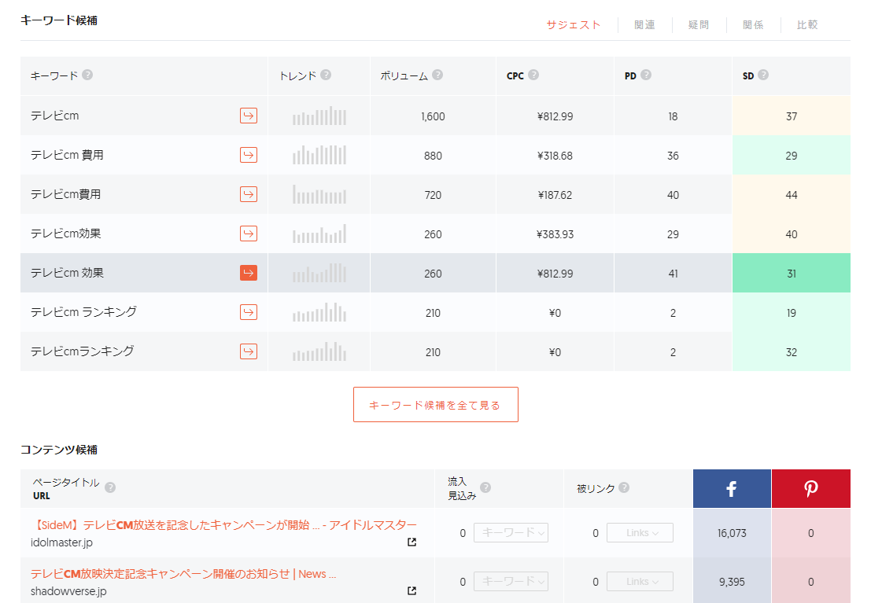The image size is (871, 603).
Task: Click trend chart for テレビcm 効果 row
Action: pos(319,273)
